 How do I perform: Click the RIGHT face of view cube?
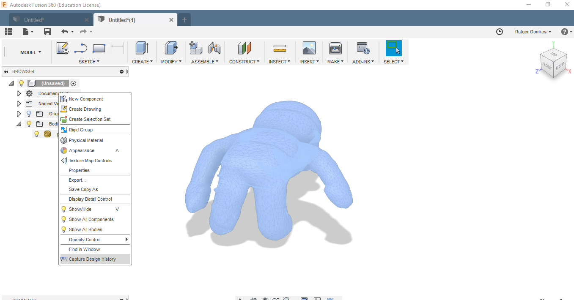560,65
